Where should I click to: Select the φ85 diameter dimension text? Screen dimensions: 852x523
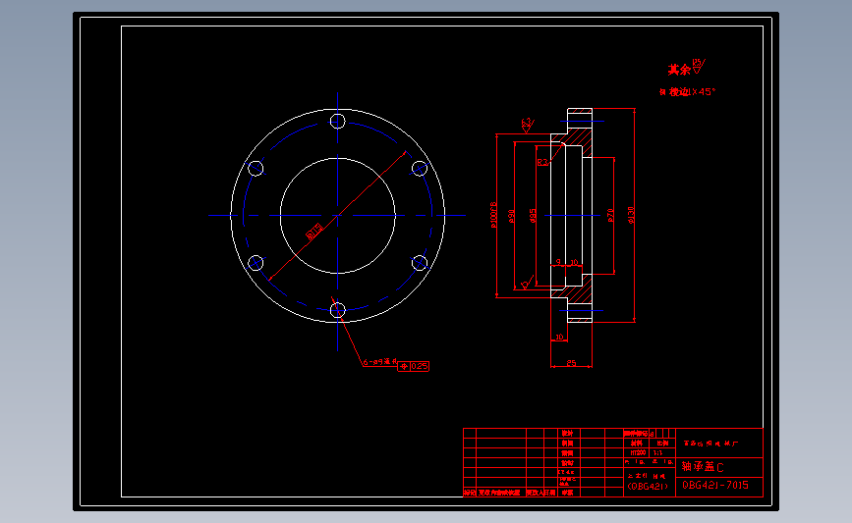pyautogui.click(x=533, y=216)
